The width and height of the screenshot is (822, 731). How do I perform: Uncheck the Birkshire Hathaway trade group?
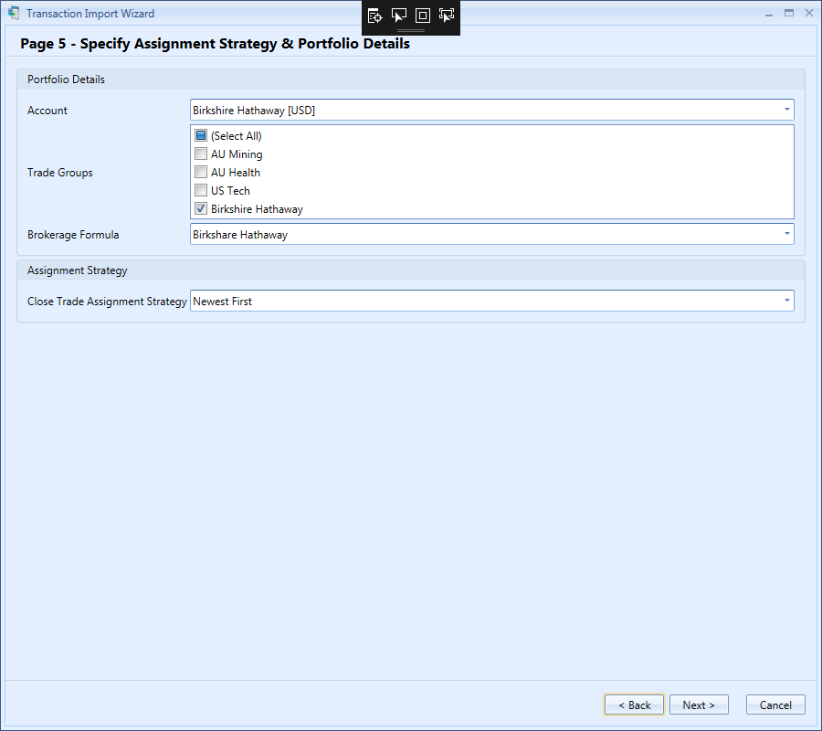pyautogui.click(x=201, y=208)
